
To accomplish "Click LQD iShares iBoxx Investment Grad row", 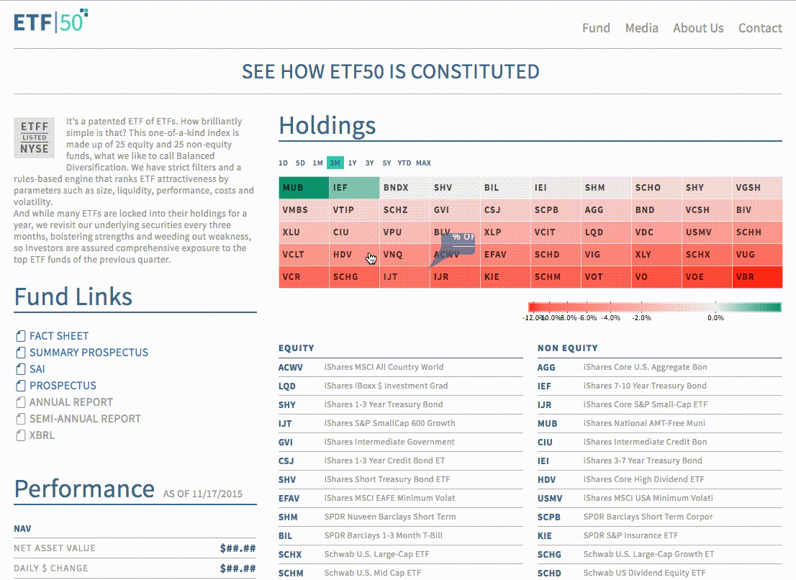I will tap(401, 386).
